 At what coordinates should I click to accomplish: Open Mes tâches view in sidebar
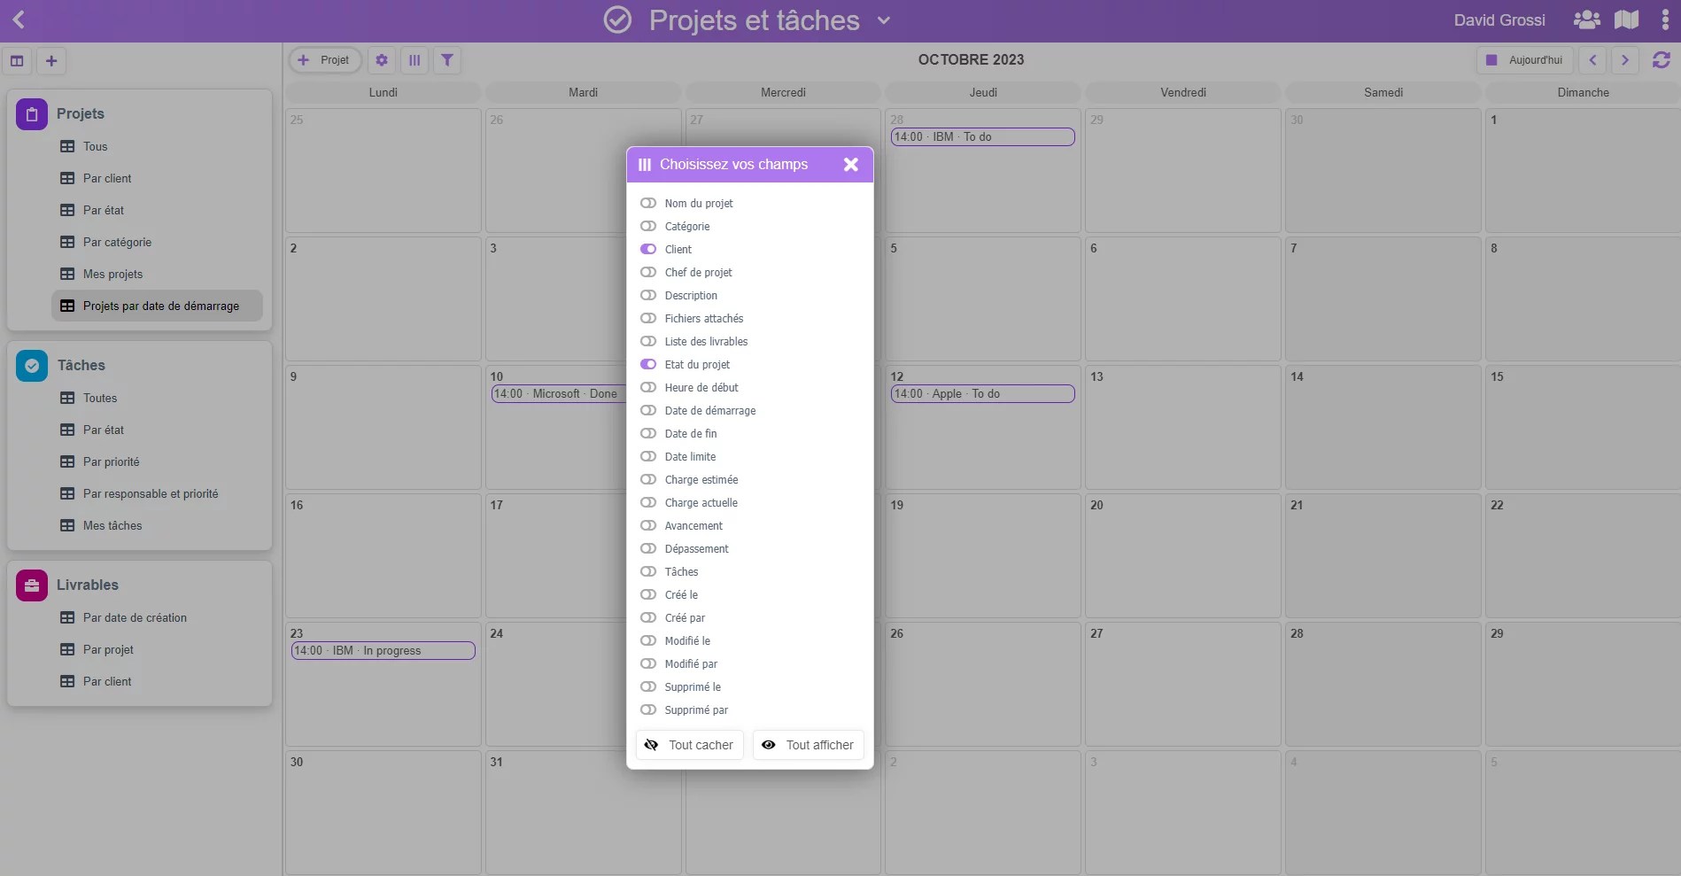[112, 526]
